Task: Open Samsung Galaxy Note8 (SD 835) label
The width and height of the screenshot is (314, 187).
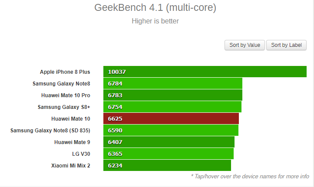Action: [50, 131]
